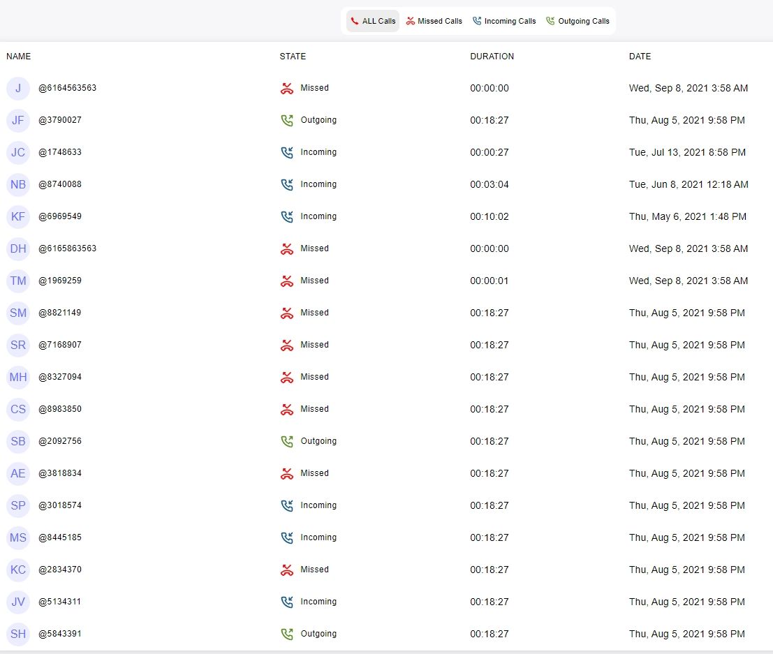Click the MH avatar icon
The image size is (773, 654).
[18, 377]
